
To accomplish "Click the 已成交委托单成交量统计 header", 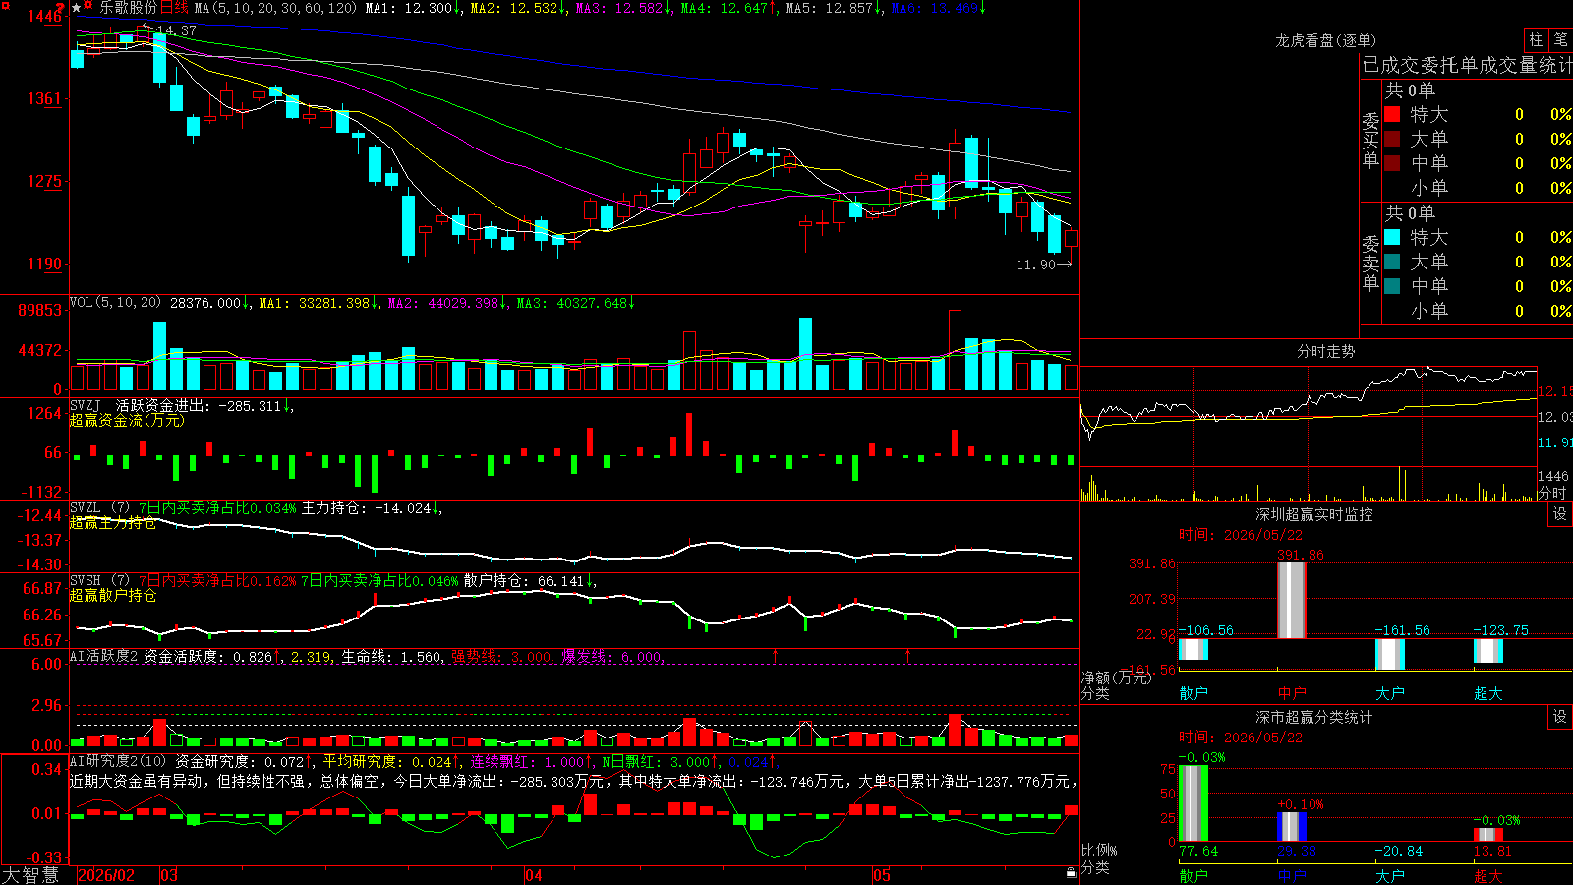I will coord(1467,65).
